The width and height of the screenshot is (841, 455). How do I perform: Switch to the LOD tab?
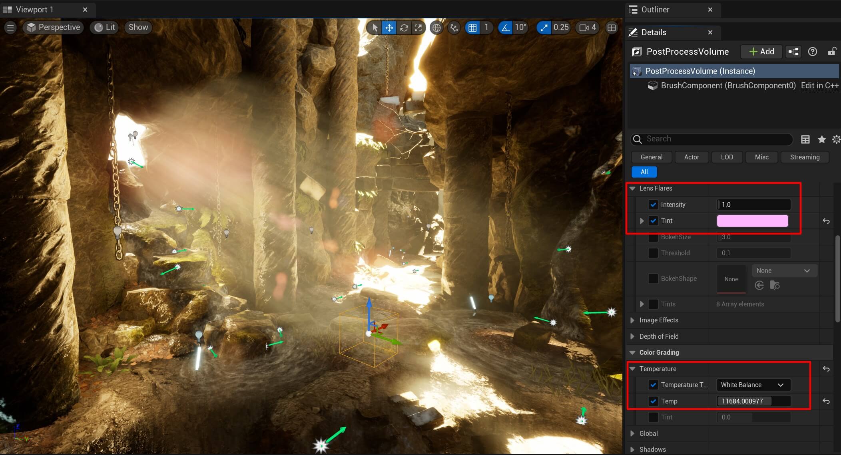click(x=728, y=157)
